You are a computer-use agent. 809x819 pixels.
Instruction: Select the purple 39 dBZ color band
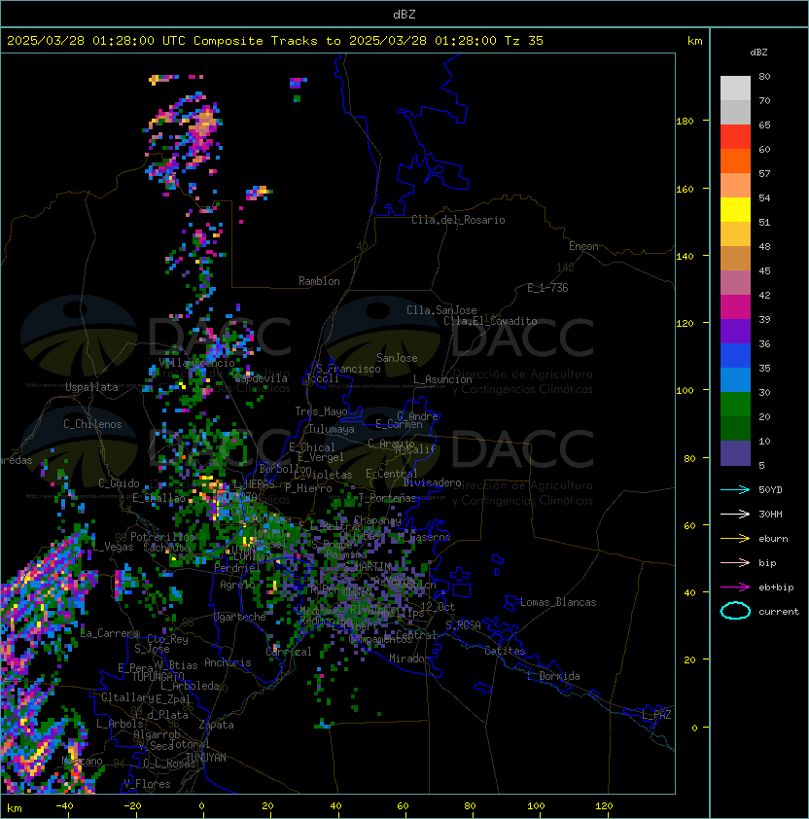coord(735,331)
